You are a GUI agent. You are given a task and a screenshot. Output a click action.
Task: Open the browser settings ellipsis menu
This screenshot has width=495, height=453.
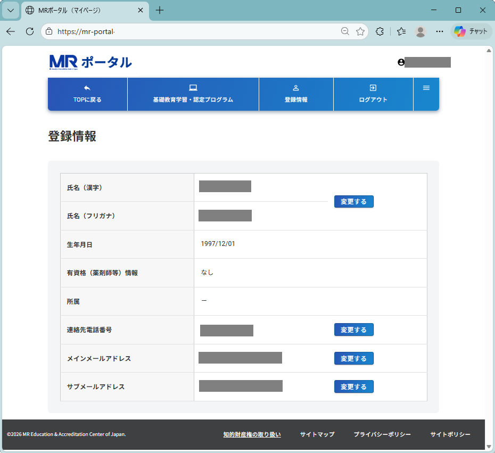click(x=440, y=31)
